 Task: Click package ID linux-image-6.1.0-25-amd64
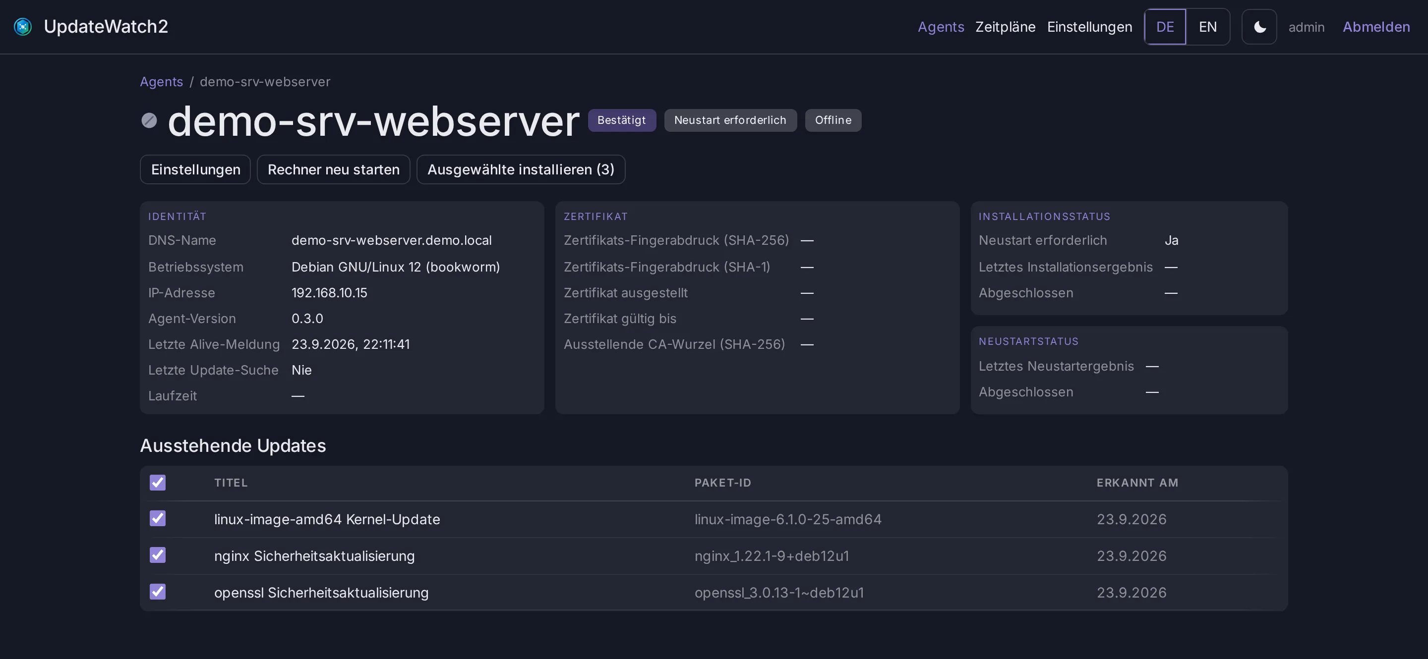[788, 519]
